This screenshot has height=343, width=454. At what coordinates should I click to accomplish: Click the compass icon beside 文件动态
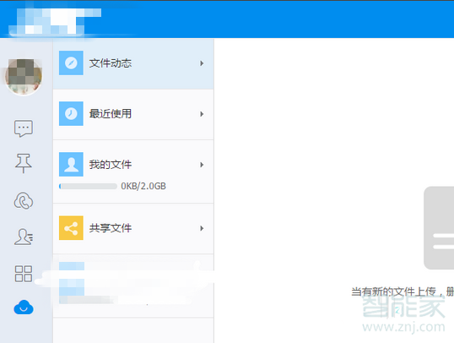coord(71,63)
